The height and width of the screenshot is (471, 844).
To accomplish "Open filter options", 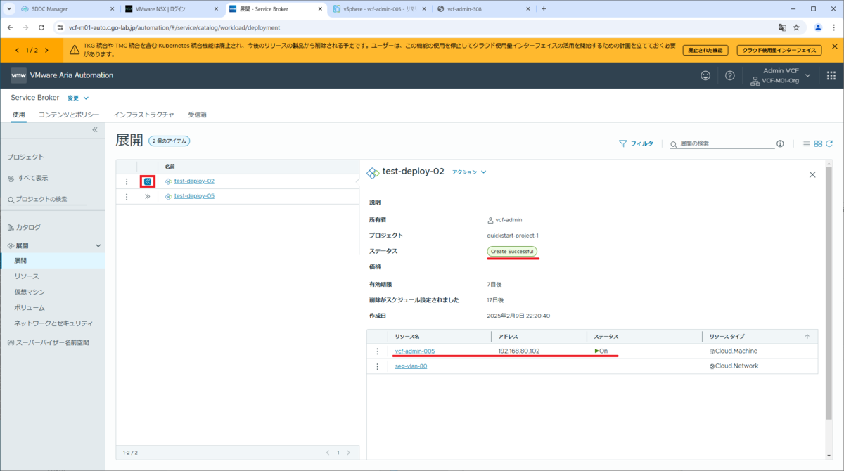I will 636,143.
